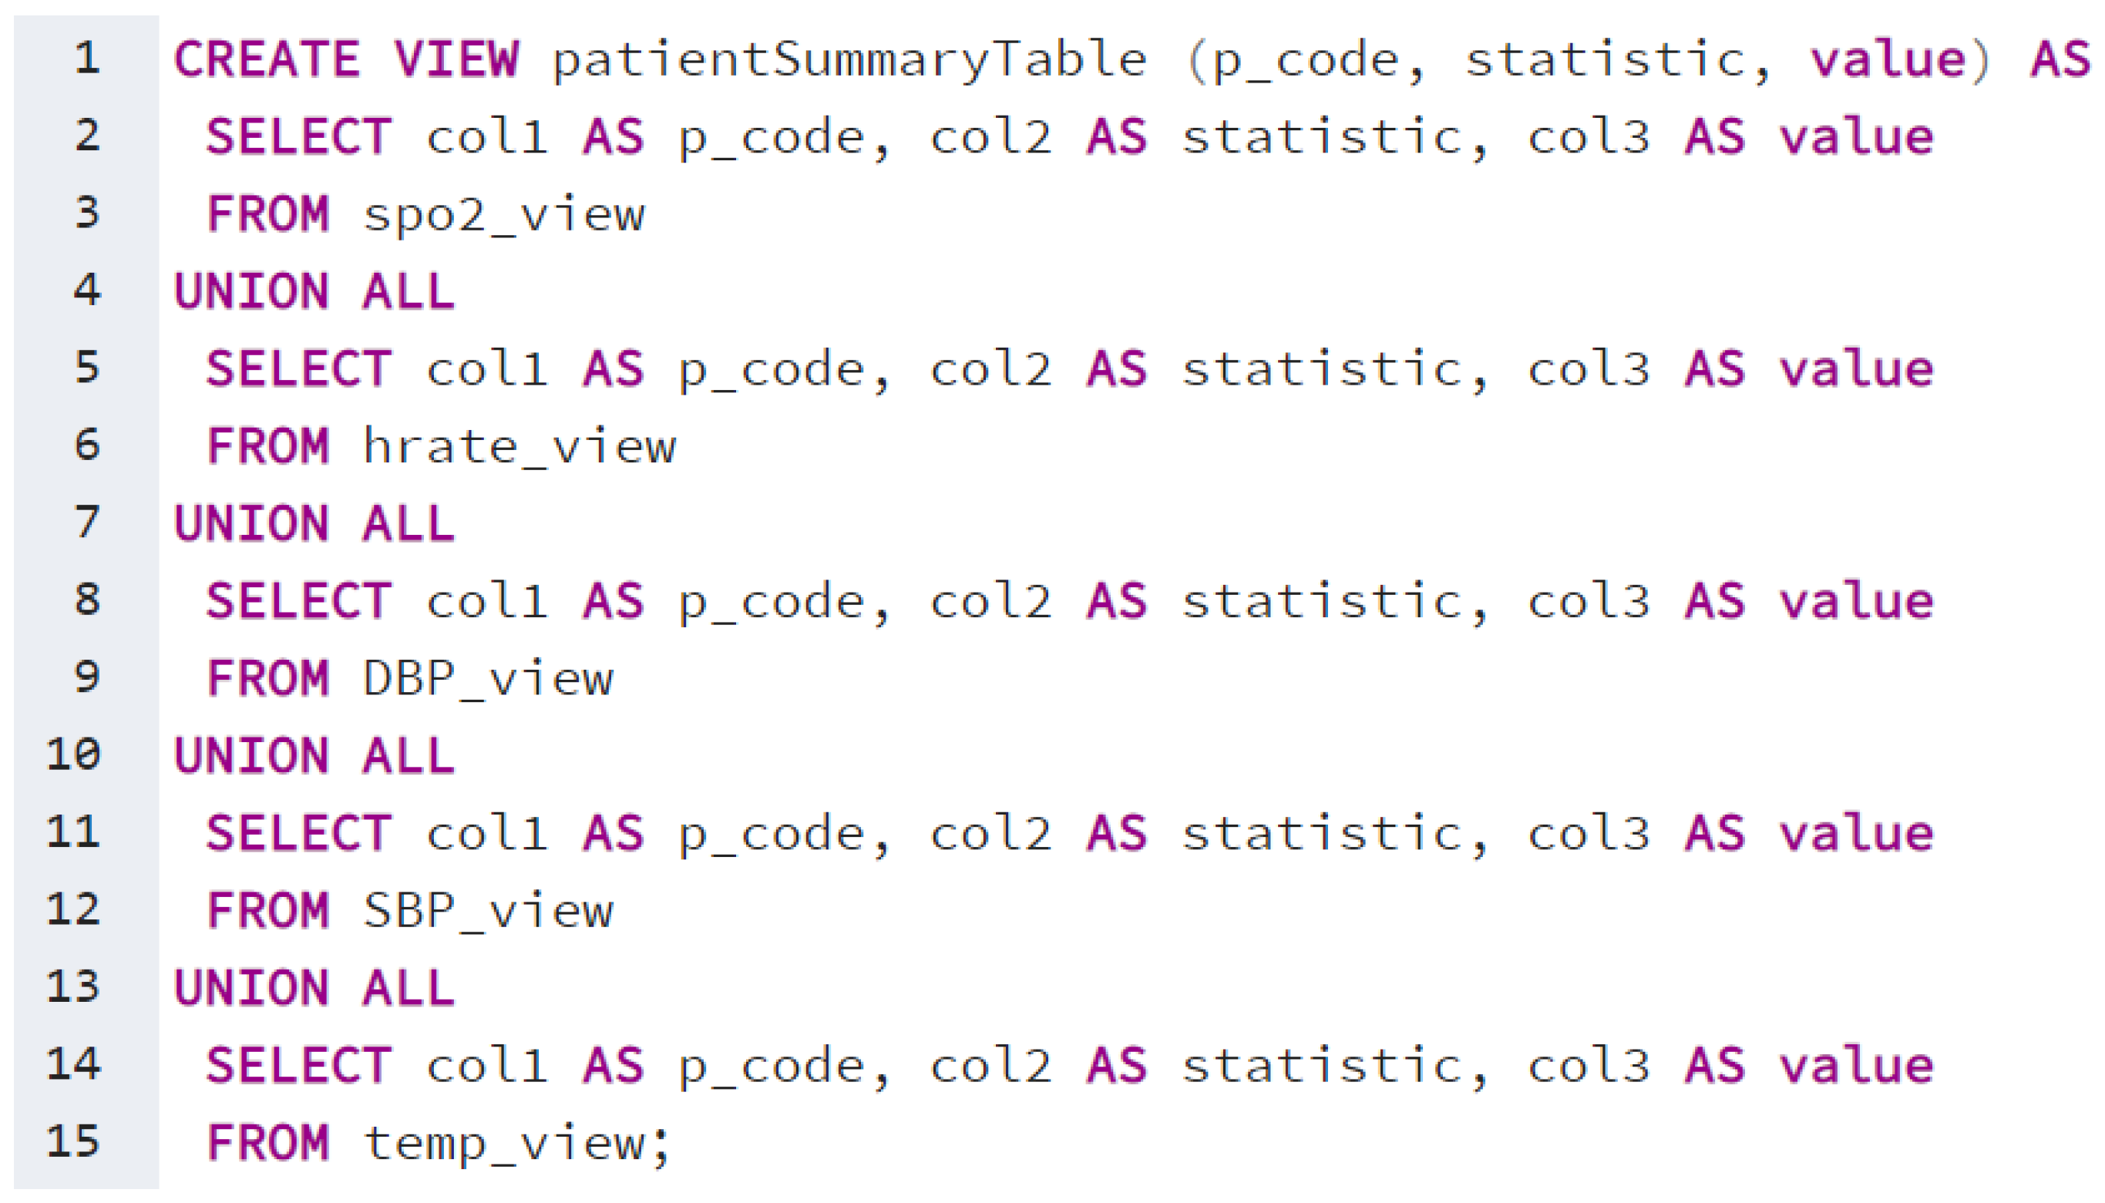
Task: Click col3 on line 8
Action: [x=1588, y=601]
